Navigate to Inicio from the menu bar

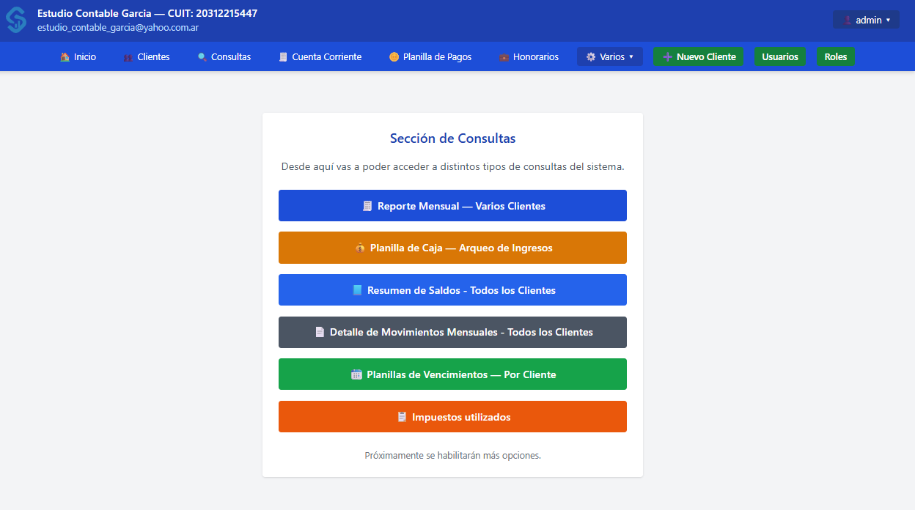(x=78, y=56)
